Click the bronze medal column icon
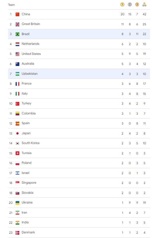The width and height of the screenshot is (152, 238). tap(137, 5)
